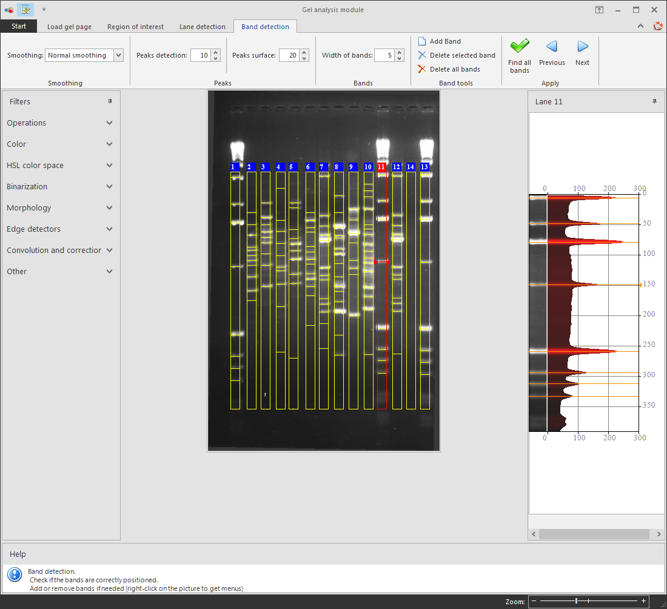Click the green Find all bands checkmark
This screenshot has width=667, height=609.
point(520,45)
